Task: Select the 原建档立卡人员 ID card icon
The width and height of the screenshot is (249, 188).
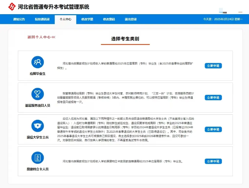Action: click(x=37, y=158)
